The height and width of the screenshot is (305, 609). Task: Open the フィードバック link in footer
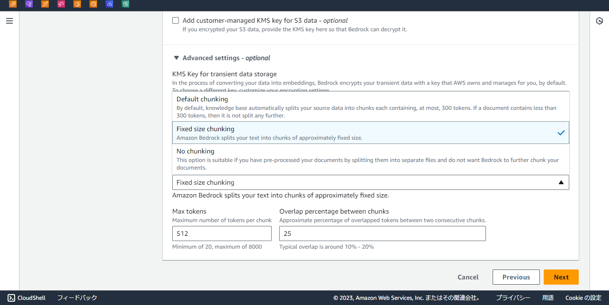(x=77, y=298)
